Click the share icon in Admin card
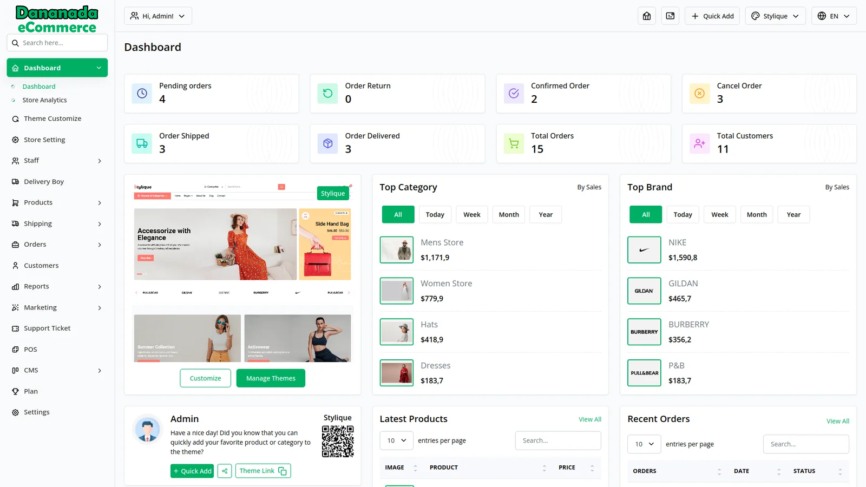Image resolution: width=866 pixels, height=487 pixels. point(225,471)
